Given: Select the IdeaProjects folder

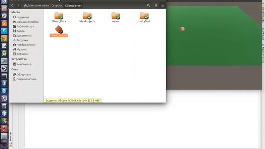Looking at the screenshot, I should click(87, 17).
